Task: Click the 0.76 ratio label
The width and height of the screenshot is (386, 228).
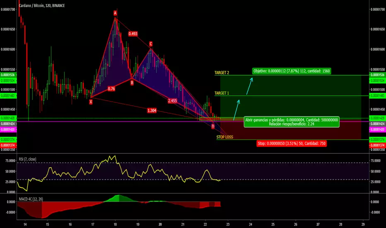Action: pyautogui.click(x=111, y=89)
